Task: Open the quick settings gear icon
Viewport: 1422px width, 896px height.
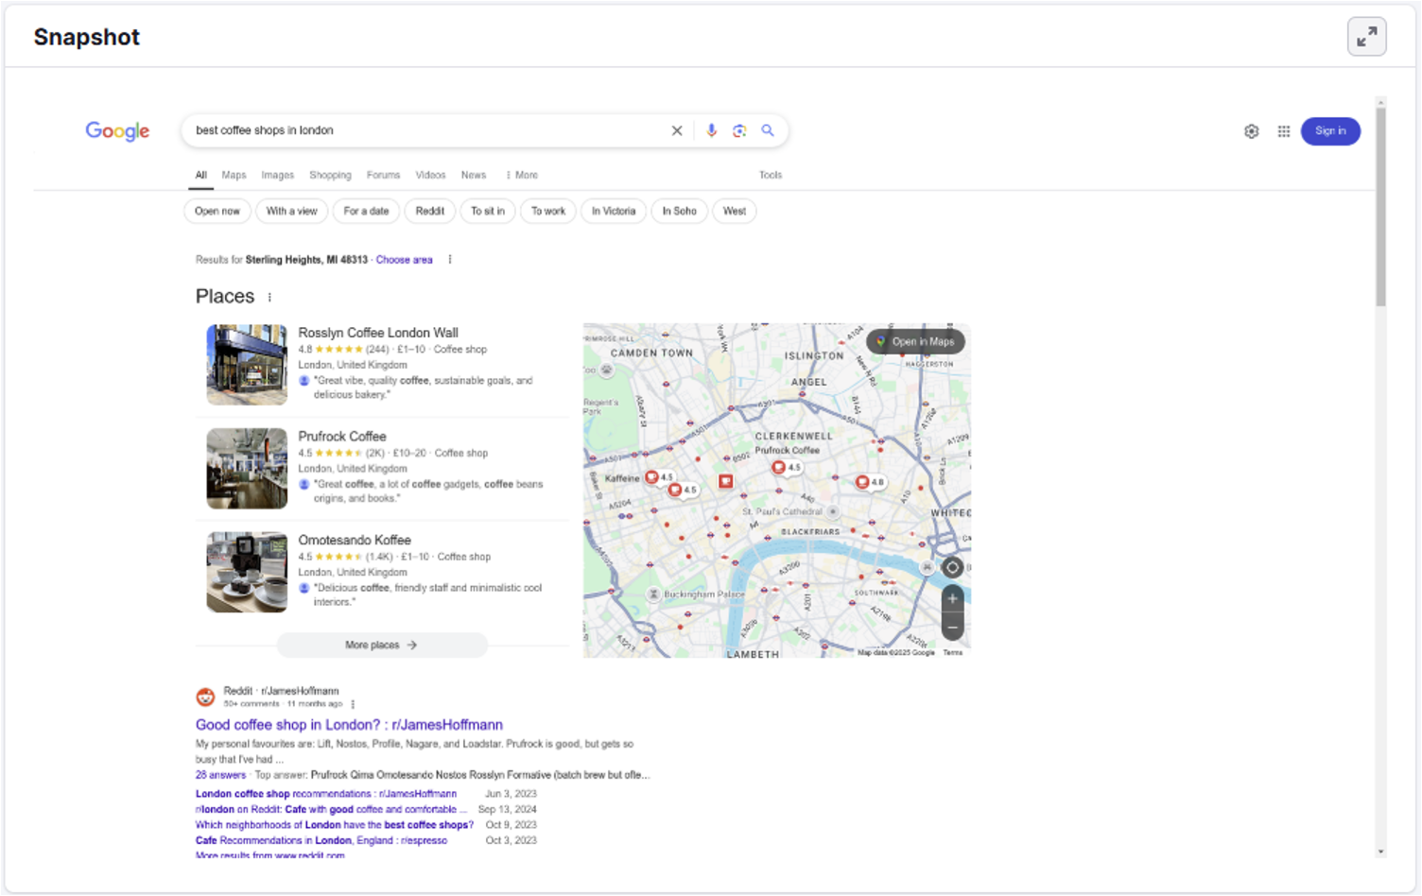Action: tap(1252, 131)
